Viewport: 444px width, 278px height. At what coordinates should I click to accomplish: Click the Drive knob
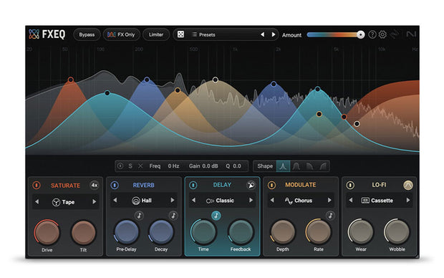(x=47, y=232)
